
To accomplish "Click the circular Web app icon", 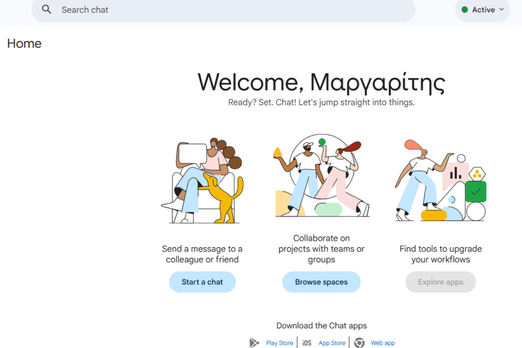I will (359, 342).
